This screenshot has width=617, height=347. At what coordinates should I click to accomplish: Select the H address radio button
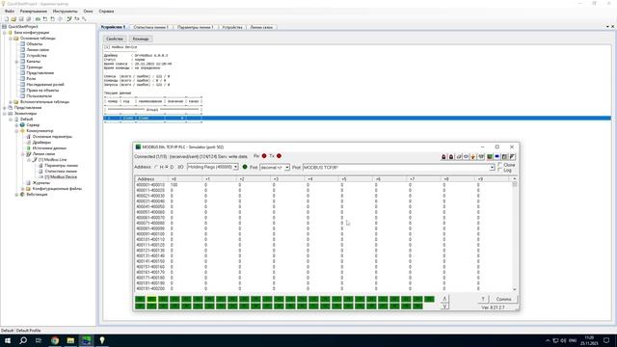click(156, 167)
